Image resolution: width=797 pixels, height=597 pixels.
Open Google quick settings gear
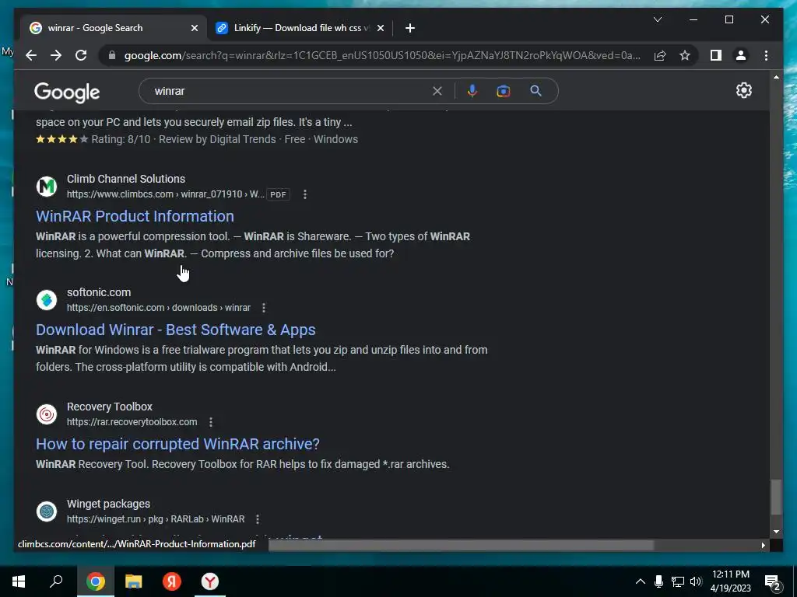click(743, 90)
